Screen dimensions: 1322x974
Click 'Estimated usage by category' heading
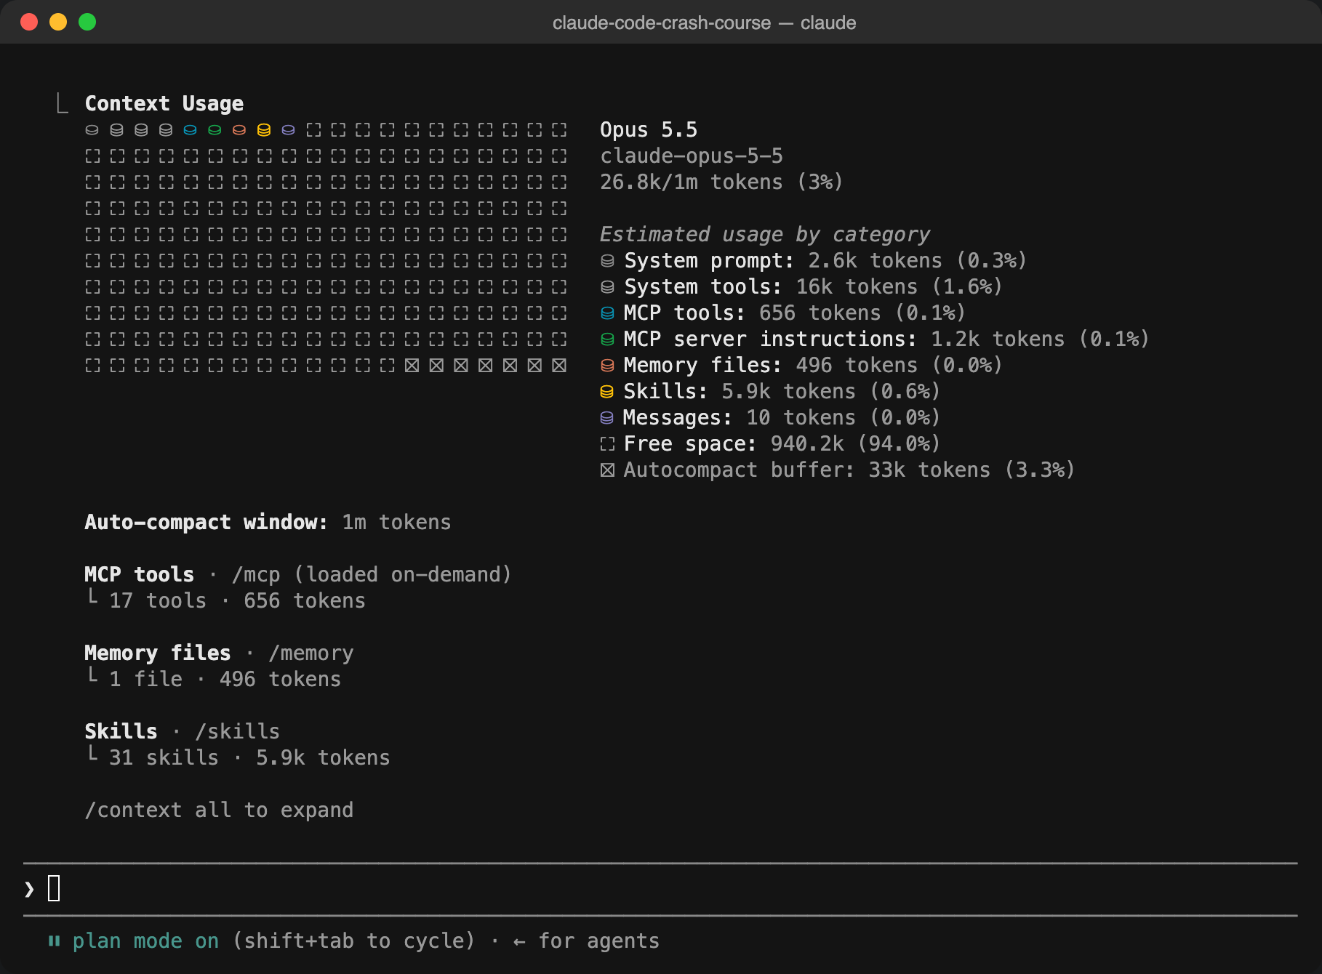point(765,235)
